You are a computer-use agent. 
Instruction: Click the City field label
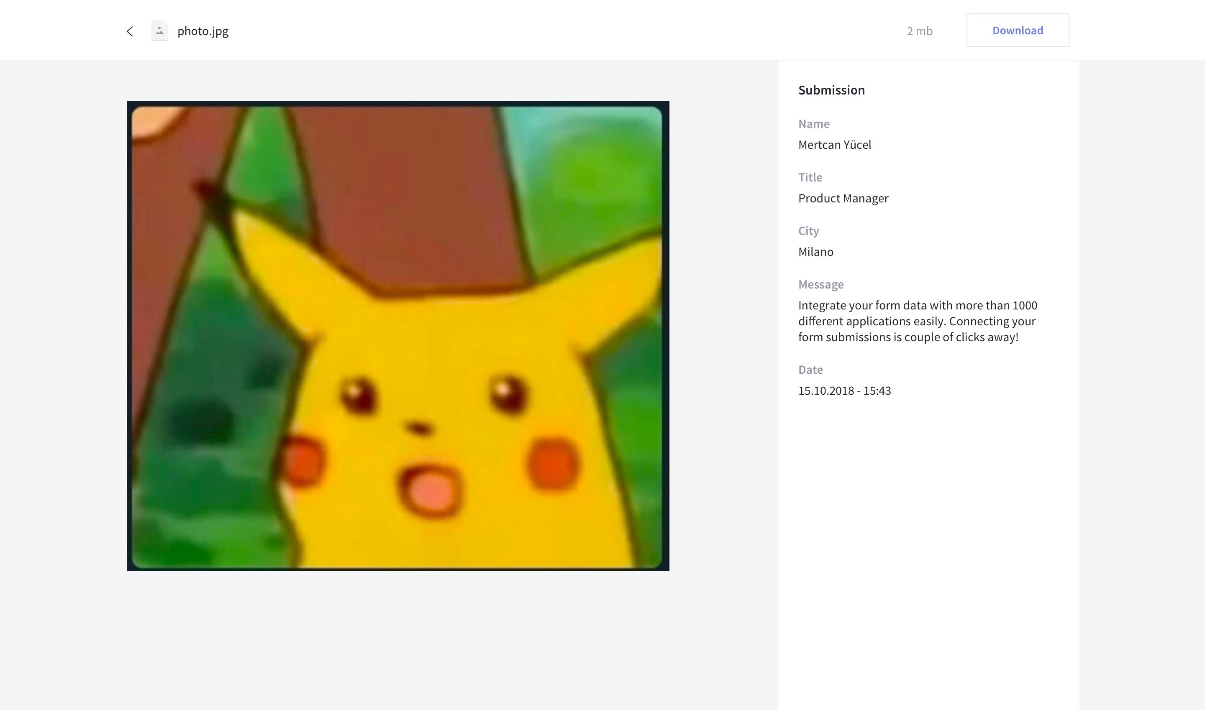tap(808, 231)
